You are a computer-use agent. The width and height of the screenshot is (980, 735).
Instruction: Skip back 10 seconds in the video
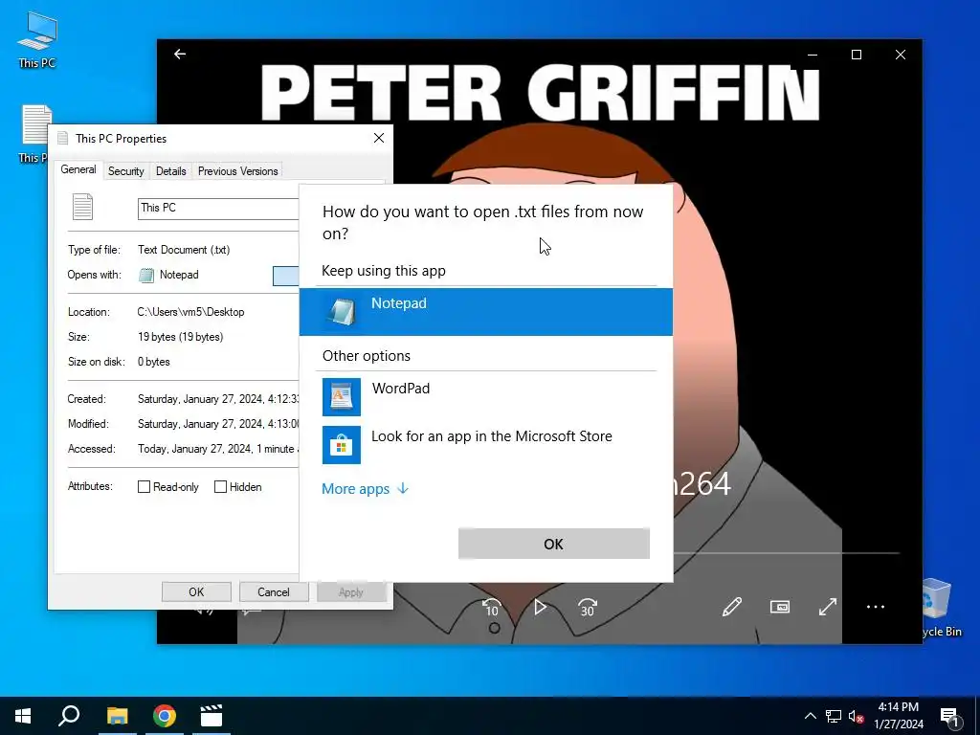492,607
